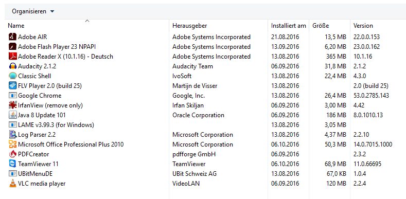Open the Organisieren dropdown menu
406x199 pixels.
point(33,11)
